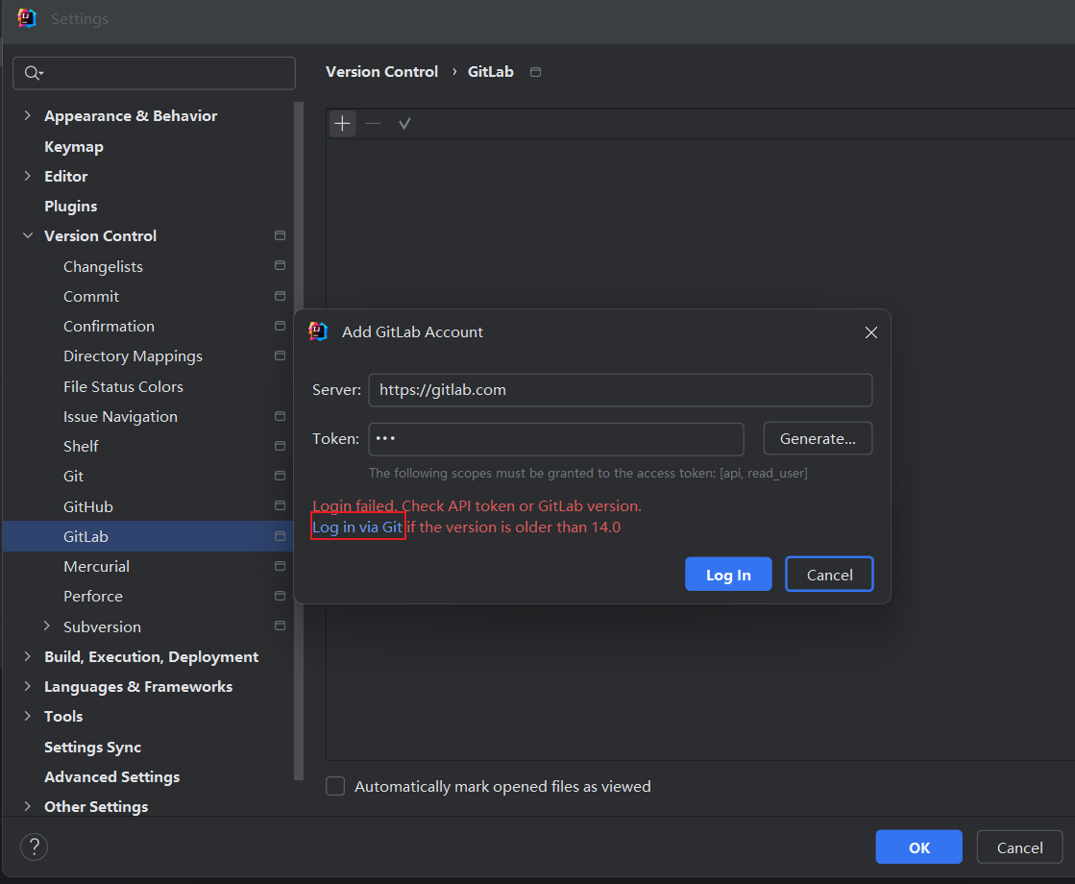Click Cancel in the Settings window
Screen dimensions: 1075x884
tap(1019, 847)
